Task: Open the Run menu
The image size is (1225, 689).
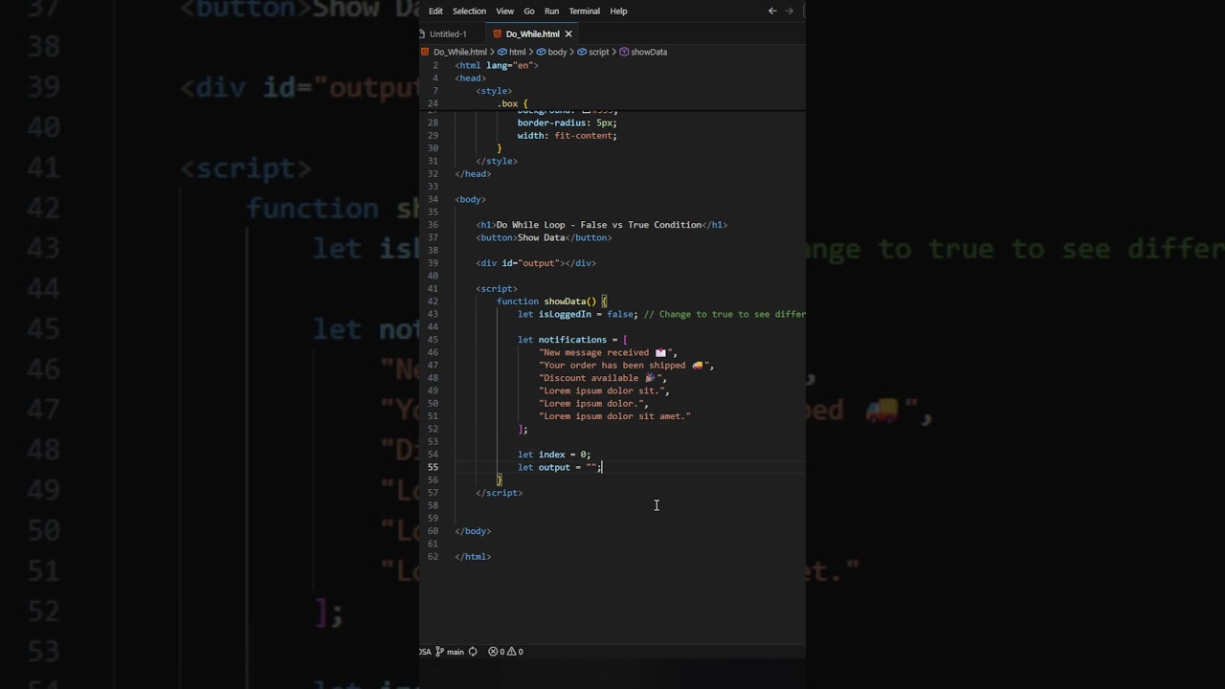Action: (551, 11)
